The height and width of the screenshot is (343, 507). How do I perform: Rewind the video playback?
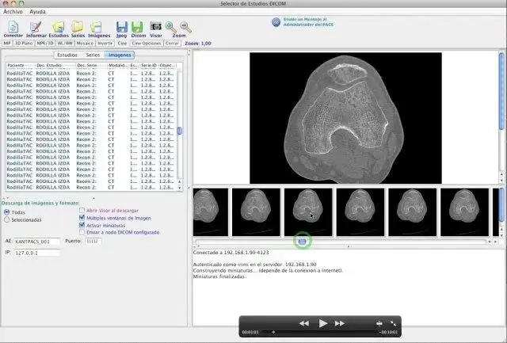304,323
